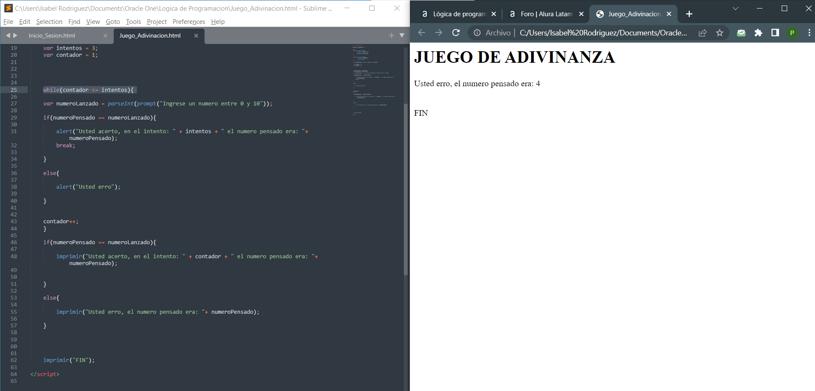
Task: Click line number 62 in the gutter
Action: (x=14, y=360)
